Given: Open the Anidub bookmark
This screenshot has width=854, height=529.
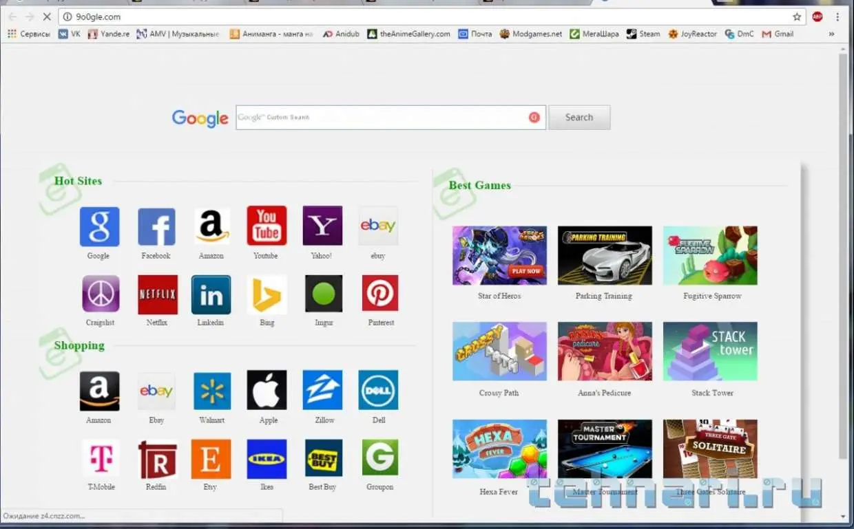Looking at the screenshot, I should 341,34.
